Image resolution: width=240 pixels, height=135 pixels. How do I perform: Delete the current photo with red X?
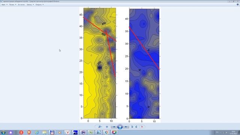point(142,127)
